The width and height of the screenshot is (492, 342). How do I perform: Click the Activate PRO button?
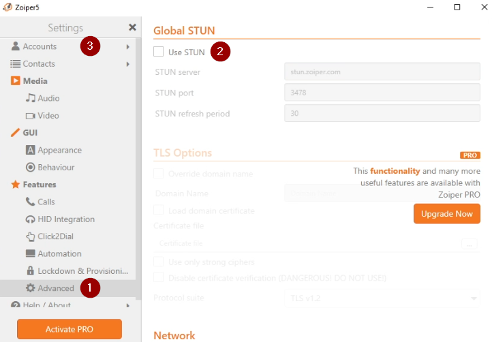tap(70, 329)
